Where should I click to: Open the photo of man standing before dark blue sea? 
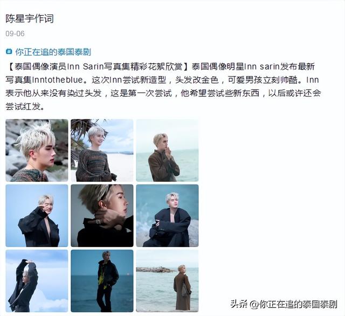(102, 281)
